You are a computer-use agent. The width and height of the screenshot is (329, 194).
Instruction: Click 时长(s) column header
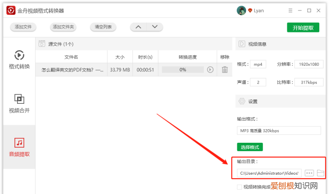click(145, 57)
